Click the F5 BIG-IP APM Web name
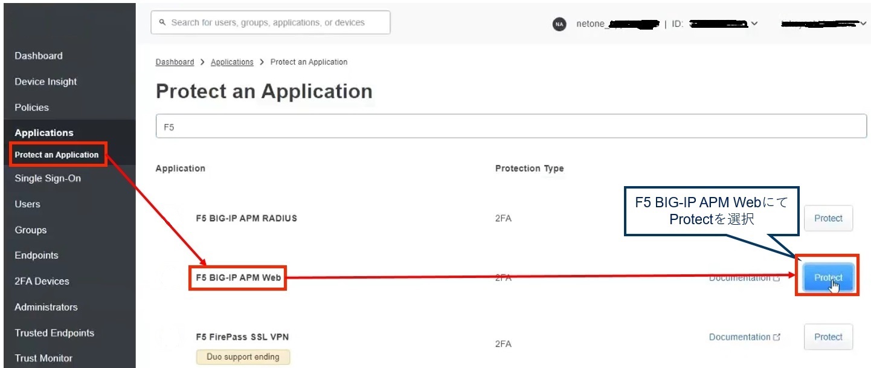This screenshot has height=368, width=871. pos(238,278)
